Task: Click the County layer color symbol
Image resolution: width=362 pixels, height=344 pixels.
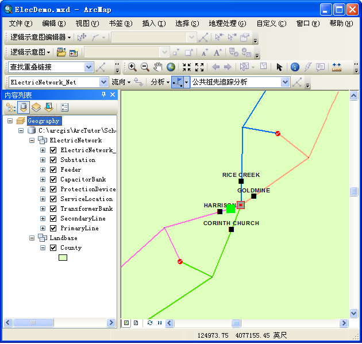Action: point(63,257)
